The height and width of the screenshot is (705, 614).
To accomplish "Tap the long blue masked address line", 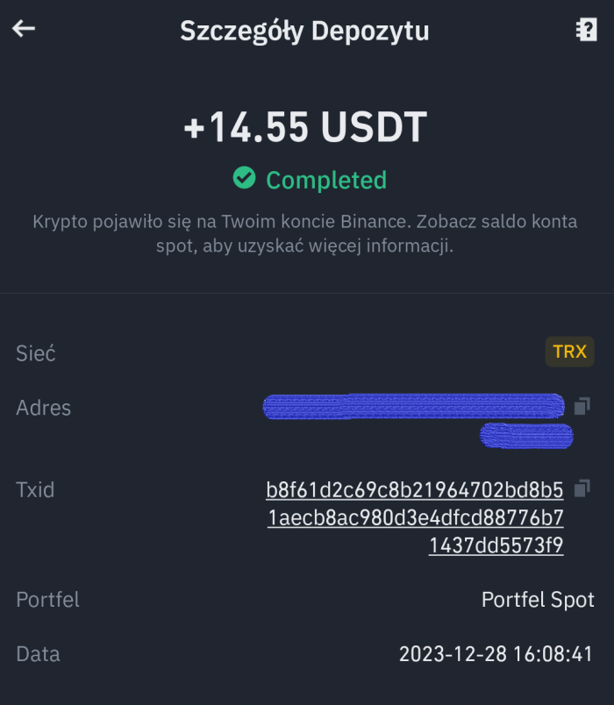I will coord(413,407).
